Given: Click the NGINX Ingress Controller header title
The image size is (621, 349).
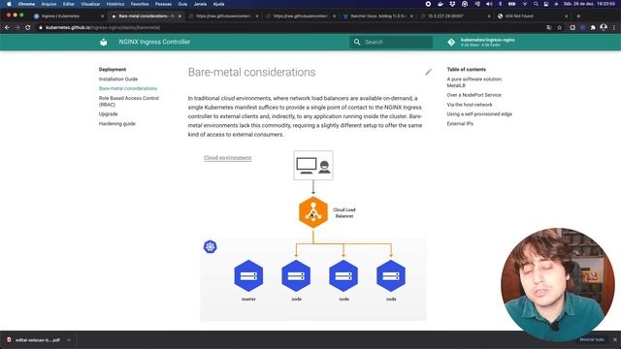Looking at the screenshot, I should 154,42.
